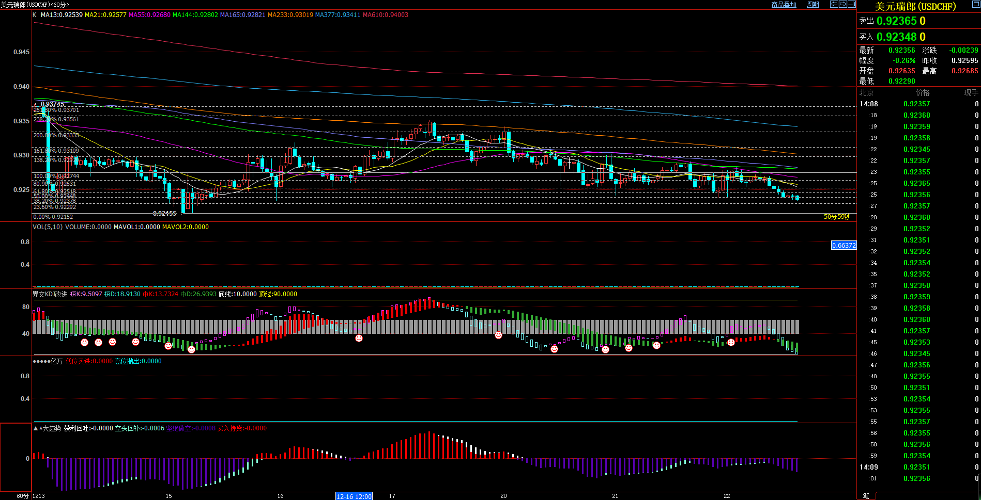The image size is (981, 500).
Task: Select the MA377:0.93411 indicator label
Action: click(338, 15)
